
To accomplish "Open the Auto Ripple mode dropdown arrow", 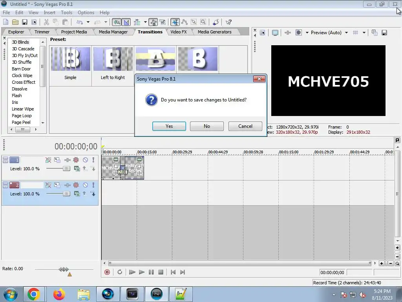I will pyautogui.click(x=145, y=22).
